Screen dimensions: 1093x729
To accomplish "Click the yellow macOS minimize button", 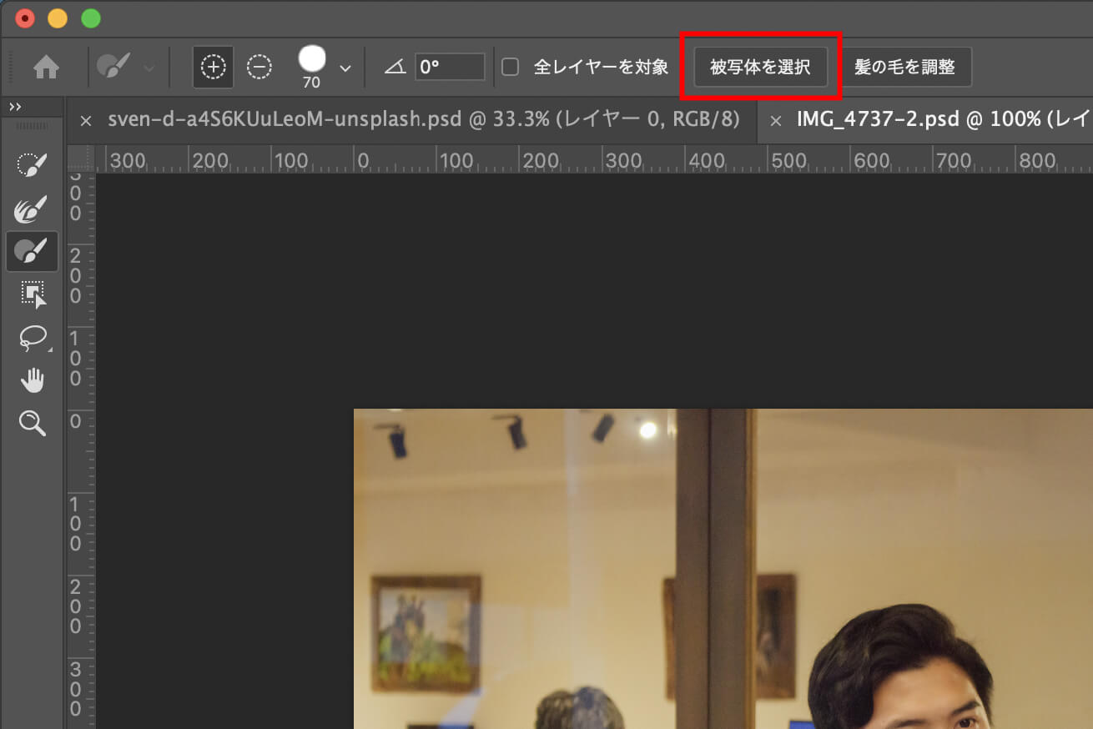I will click(x=58, y=18).
